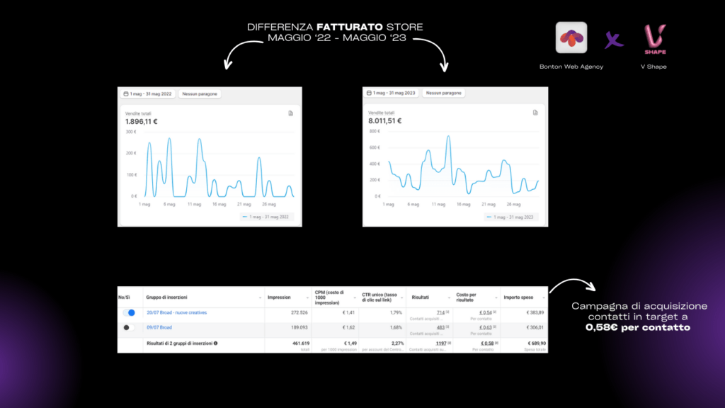Click the € 0,63 cost per result

[486, 327]
